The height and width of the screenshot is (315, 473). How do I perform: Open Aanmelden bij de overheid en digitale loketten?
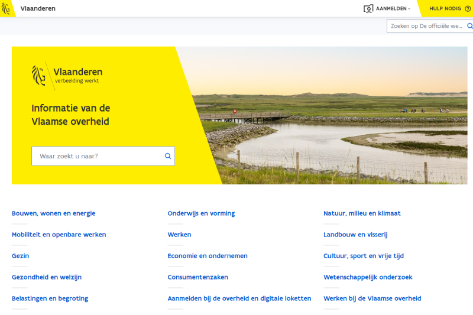tap(239, 298)
